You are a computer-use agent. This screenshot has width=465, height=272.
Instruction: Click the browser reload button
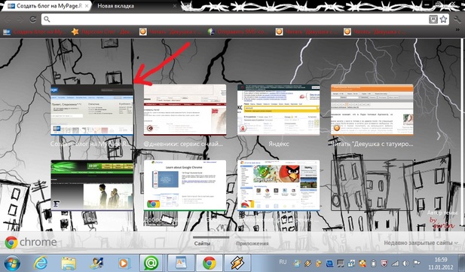click(x=33, y=20)
